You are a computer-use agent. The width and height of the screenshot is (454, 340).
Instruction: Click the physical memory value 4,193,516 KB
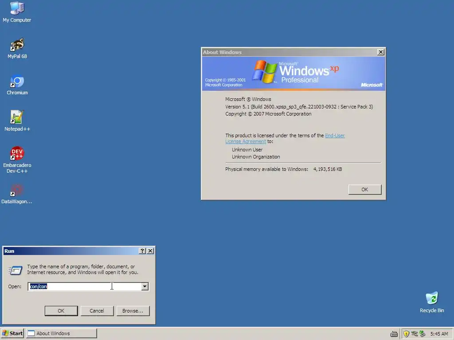(328, 169)
